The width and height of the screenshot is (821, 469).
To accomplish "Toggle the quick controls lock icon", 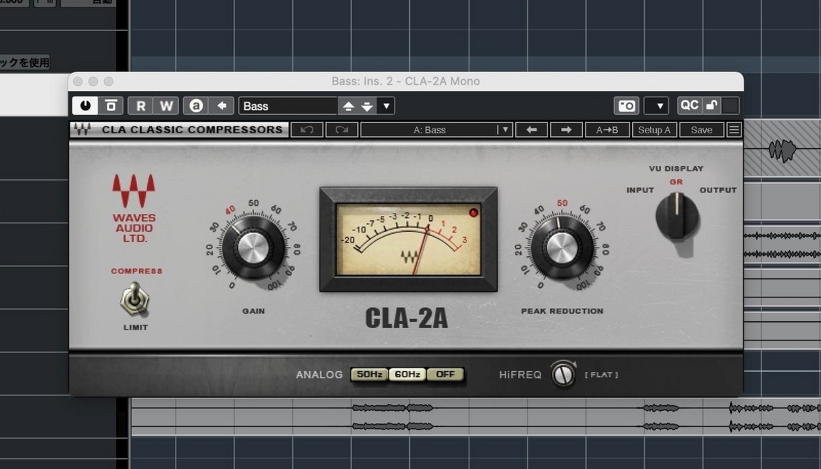I will pos(711,105).
